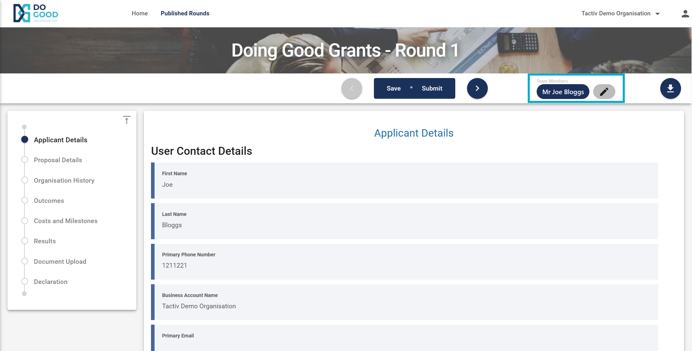Navigate to Organisation History step

pyautogui.click(x=64, y=180)
